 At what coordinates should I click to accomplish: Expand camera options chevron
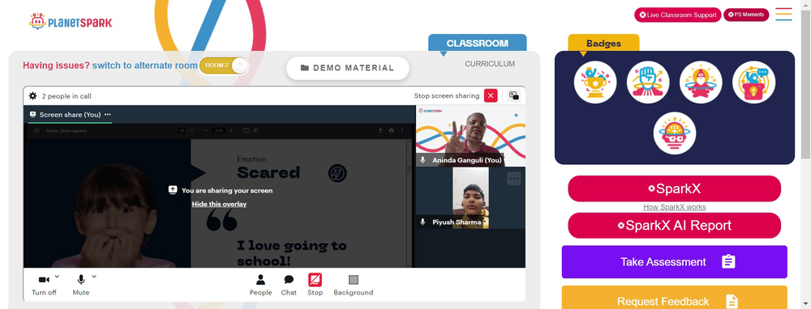tap(57, 277)
